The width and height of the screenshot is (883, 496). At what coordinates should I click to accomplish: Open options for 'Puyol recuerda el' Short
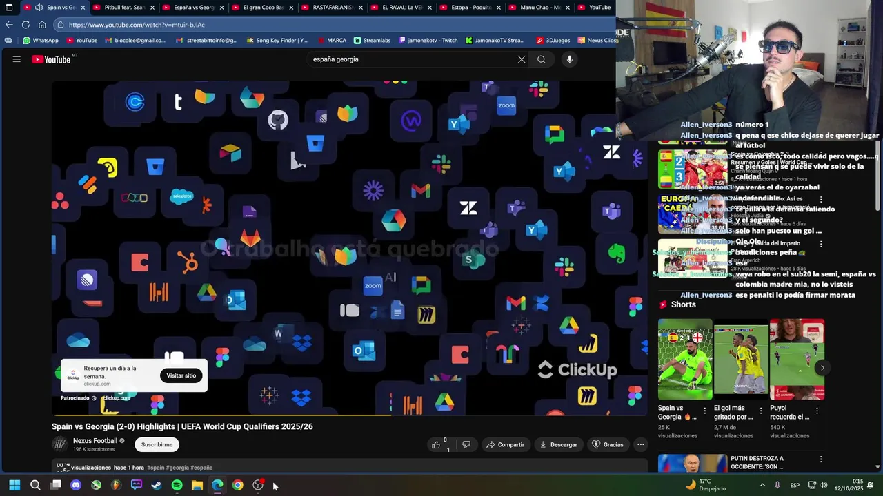817,411
